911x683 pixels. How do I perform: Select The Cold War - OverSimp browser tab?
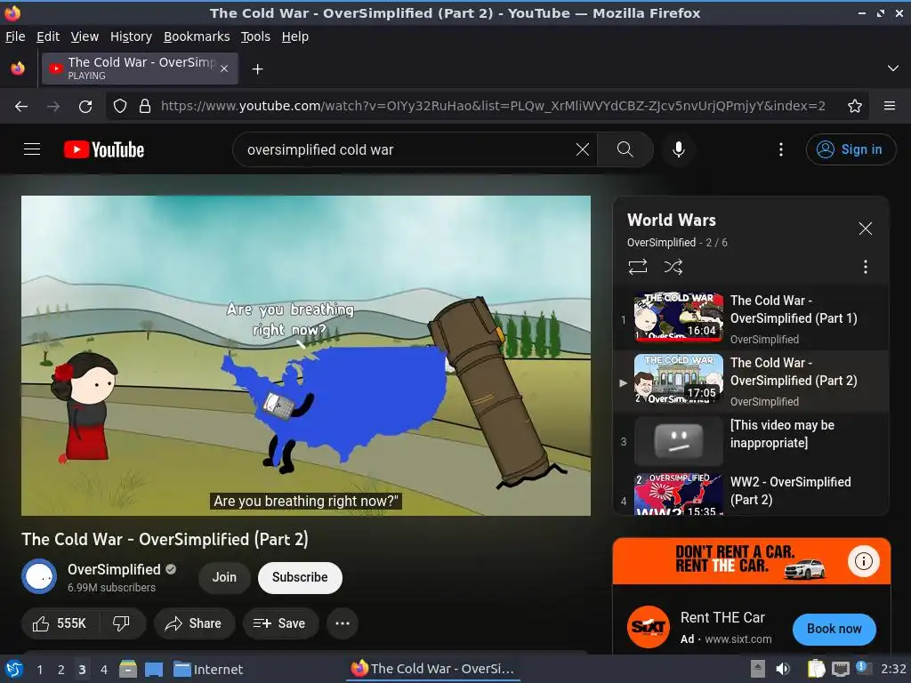point(140,68)
